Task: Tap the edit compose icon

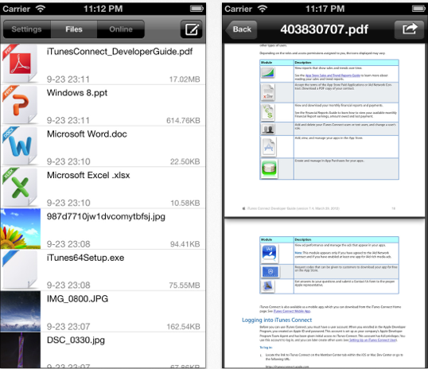Action: click(x=192, y=29)
